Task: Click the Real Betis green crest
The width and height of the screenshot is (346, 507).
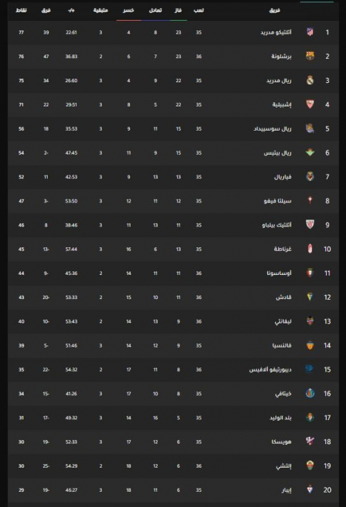Action: [x=310, y=153]
